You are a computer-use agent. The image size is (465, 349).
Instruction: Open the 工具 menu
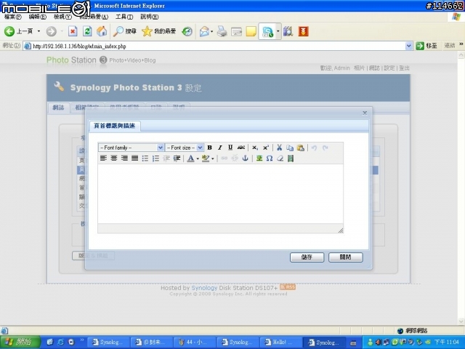(x=124, y=17)
